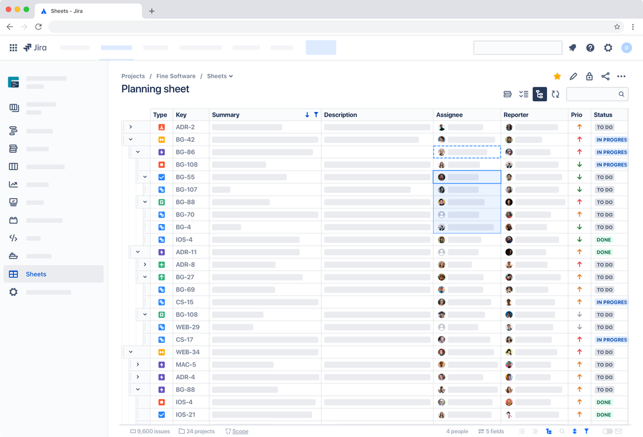Click the DONE status of IOS-21

[604, 414]
